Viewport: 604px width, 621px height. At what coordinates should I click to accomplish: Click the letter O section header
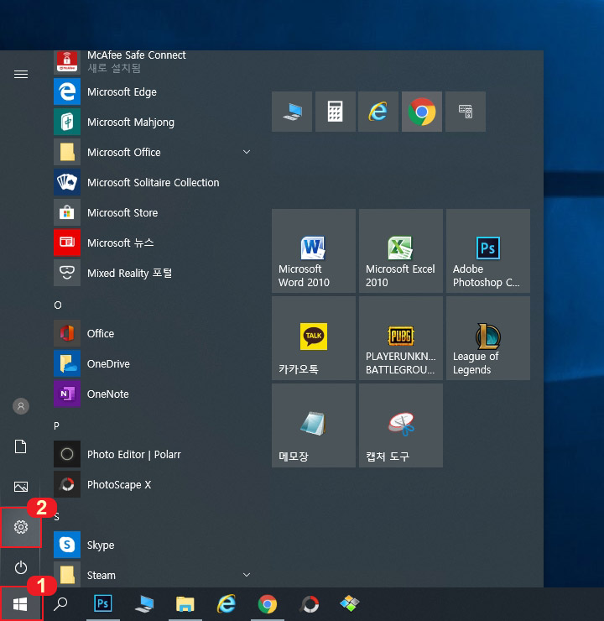coord(58,305)
